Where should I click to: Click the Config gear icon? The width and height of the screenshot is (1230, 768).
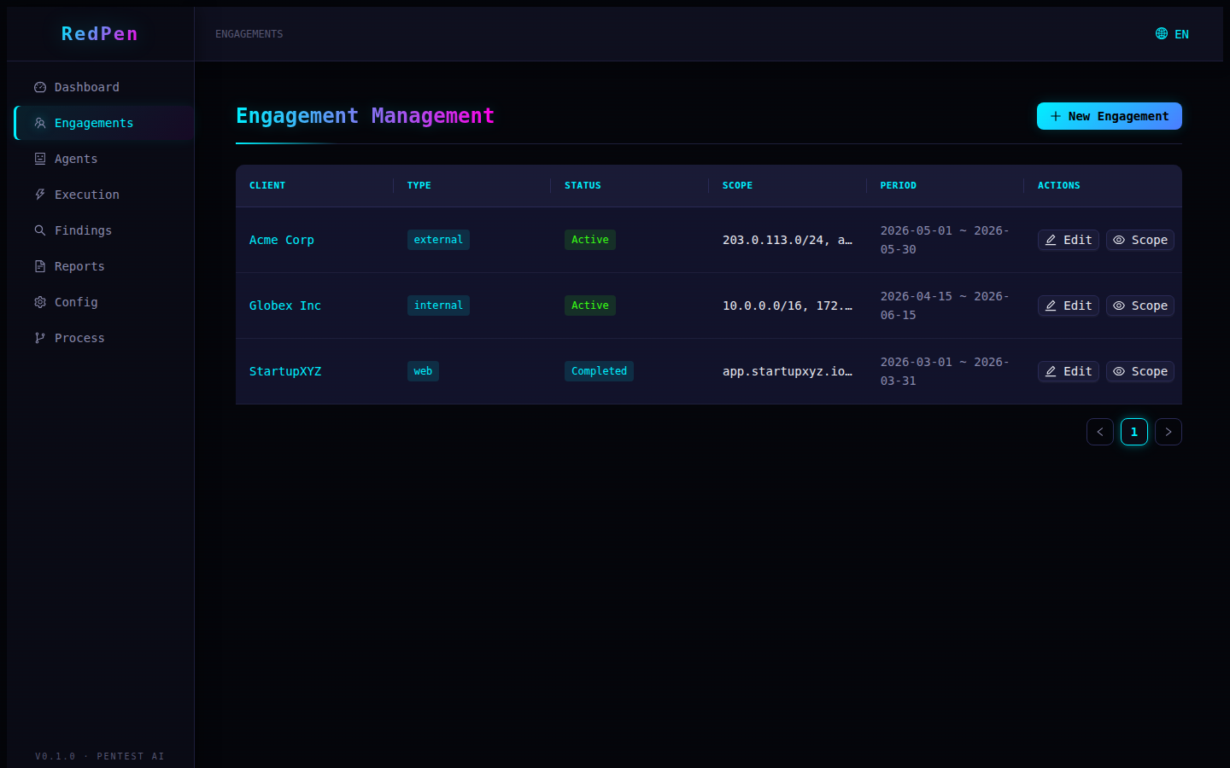[x=40, y=302]
